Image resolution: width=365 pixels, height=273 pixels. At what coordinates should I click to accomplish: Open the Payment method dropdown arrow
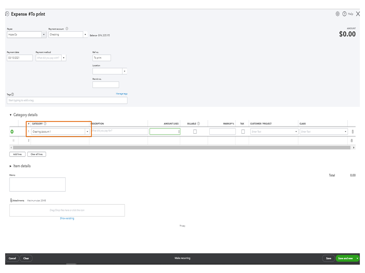coord(64,58)
